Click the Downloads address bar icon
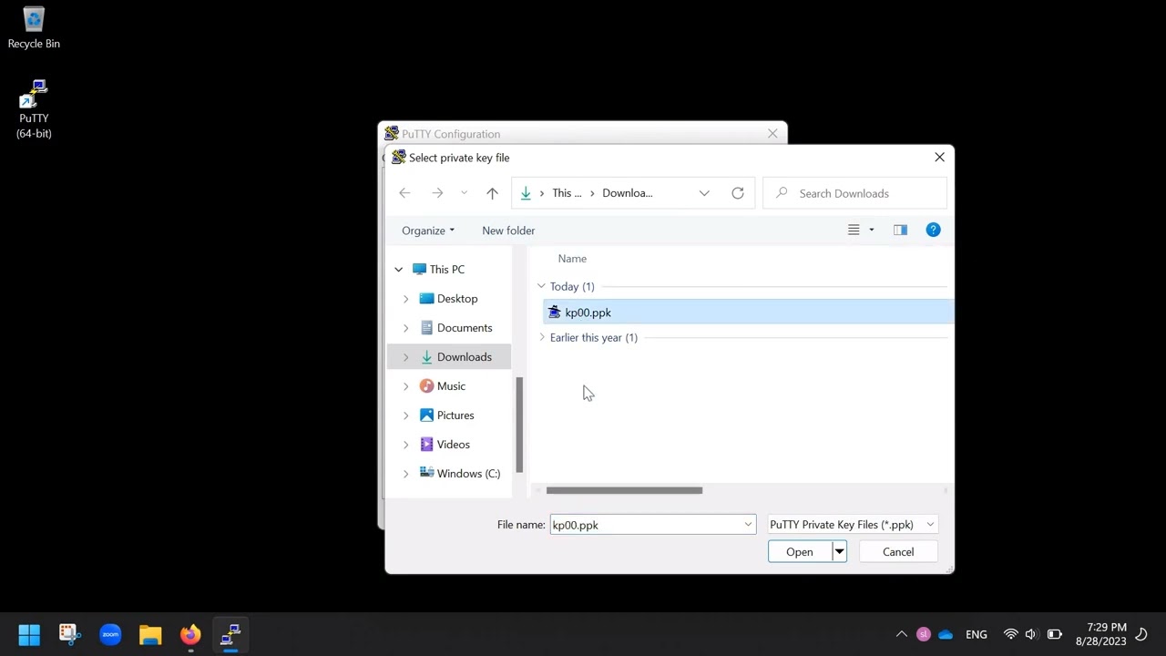The width and height of the screenshot is (1166, 656). 526,193
